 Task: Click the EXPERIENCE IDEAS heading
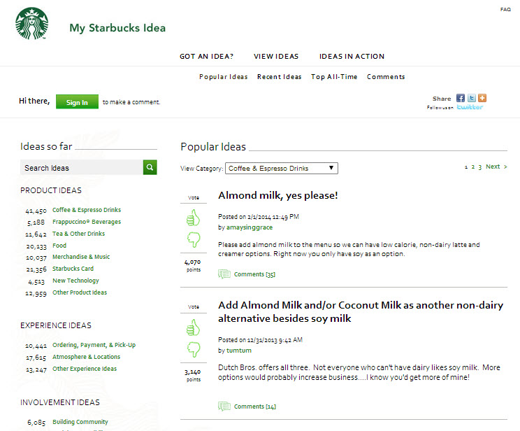pyautogui.click(x=56, y=325)
